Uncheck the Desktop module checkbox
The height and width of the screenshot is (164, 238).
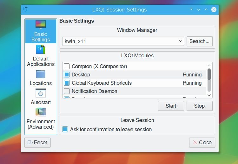click(67, 75)
